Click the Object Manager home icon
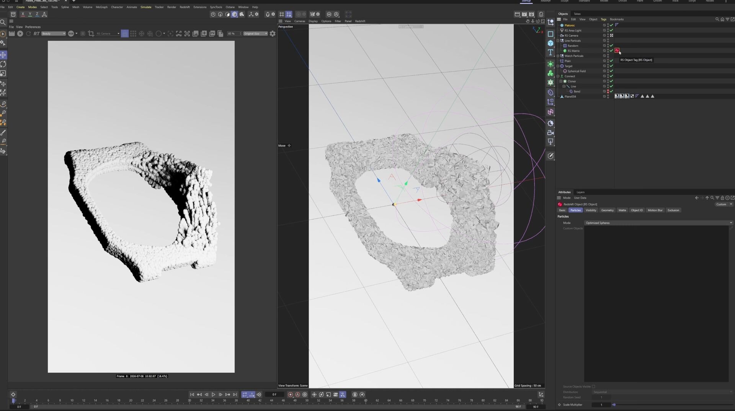The height and width of the screenshot is (411, 735). click(x=722, y=19)
